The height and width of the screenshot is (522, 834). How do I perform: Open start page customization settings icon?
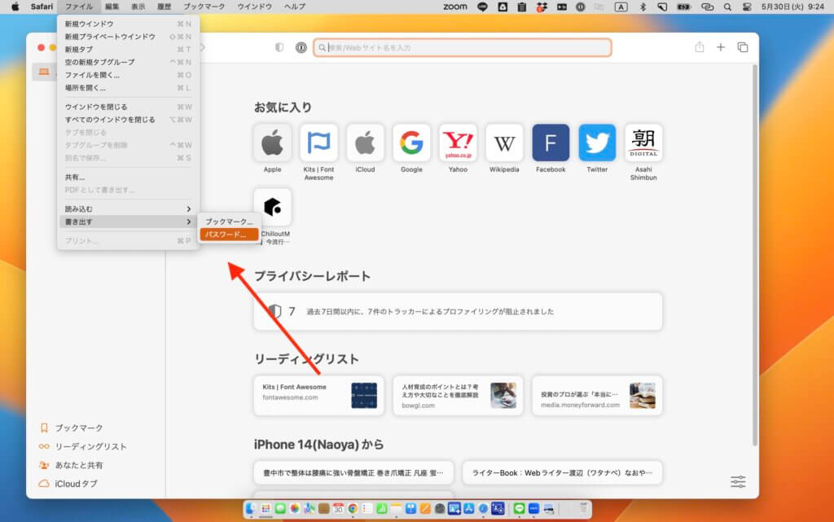[738, 481]
